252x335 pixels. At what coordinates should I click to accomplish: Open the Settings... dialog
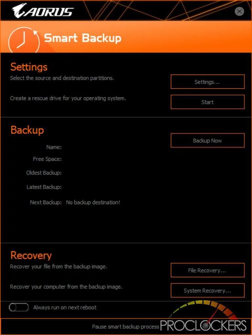207,82
